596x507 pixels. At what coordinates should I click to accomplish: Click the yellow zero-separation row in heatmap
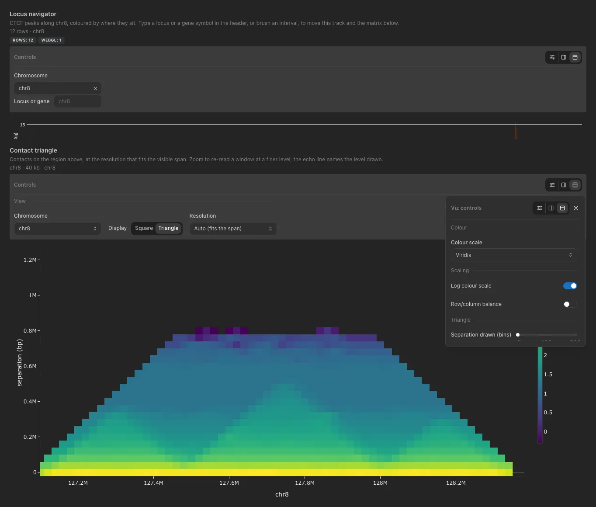coord(276,472)
